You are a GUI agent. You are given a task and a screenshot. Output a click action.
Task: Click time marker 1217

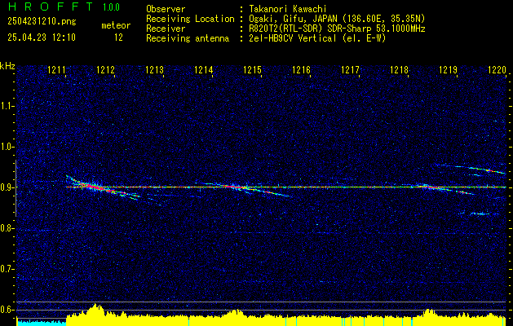350,69
